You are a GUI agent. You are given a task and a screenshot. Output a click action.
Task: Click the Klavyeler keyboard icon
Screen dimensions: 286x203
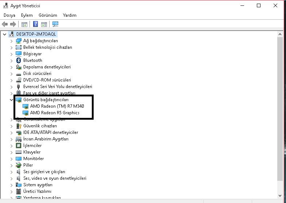(x=19, y=152)
